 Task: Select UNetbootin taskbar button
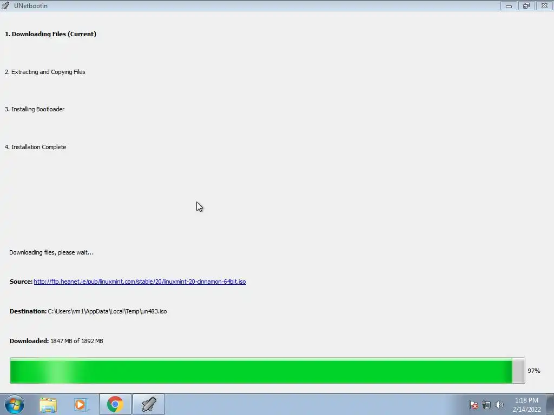click(149, 404)
